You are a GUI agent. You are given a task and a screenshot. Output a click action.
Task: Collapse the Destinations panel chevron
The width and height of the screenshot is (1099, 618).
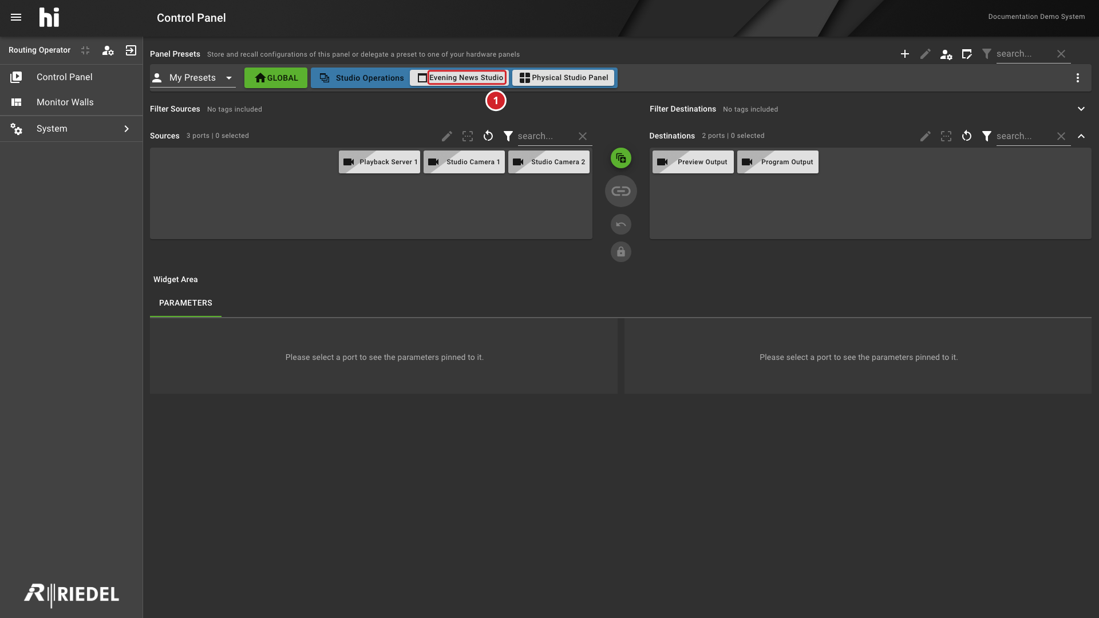[x=1081, y=136]
